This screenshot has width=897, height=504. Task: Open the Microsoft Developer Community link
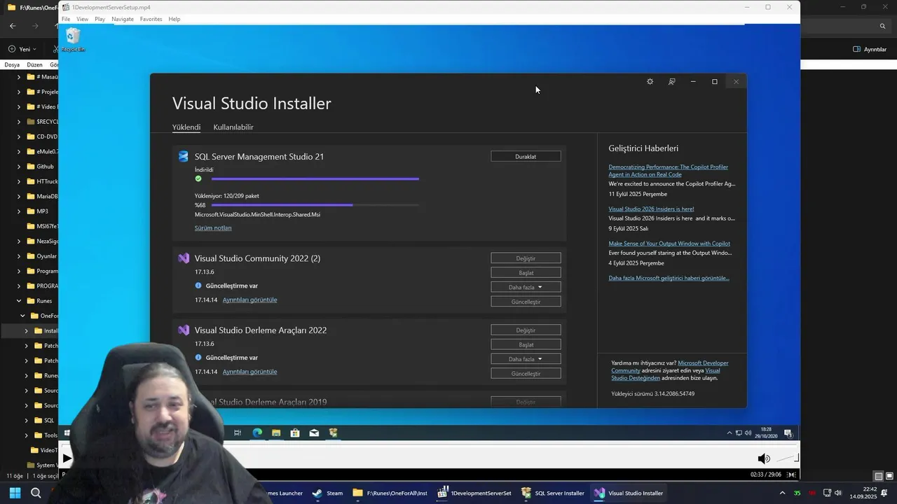tap(670, 367)
